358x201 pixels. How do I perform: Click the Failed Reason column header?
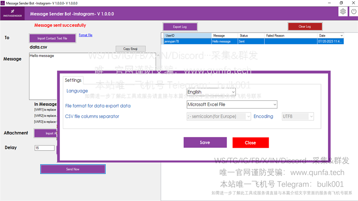pos(291,35)
